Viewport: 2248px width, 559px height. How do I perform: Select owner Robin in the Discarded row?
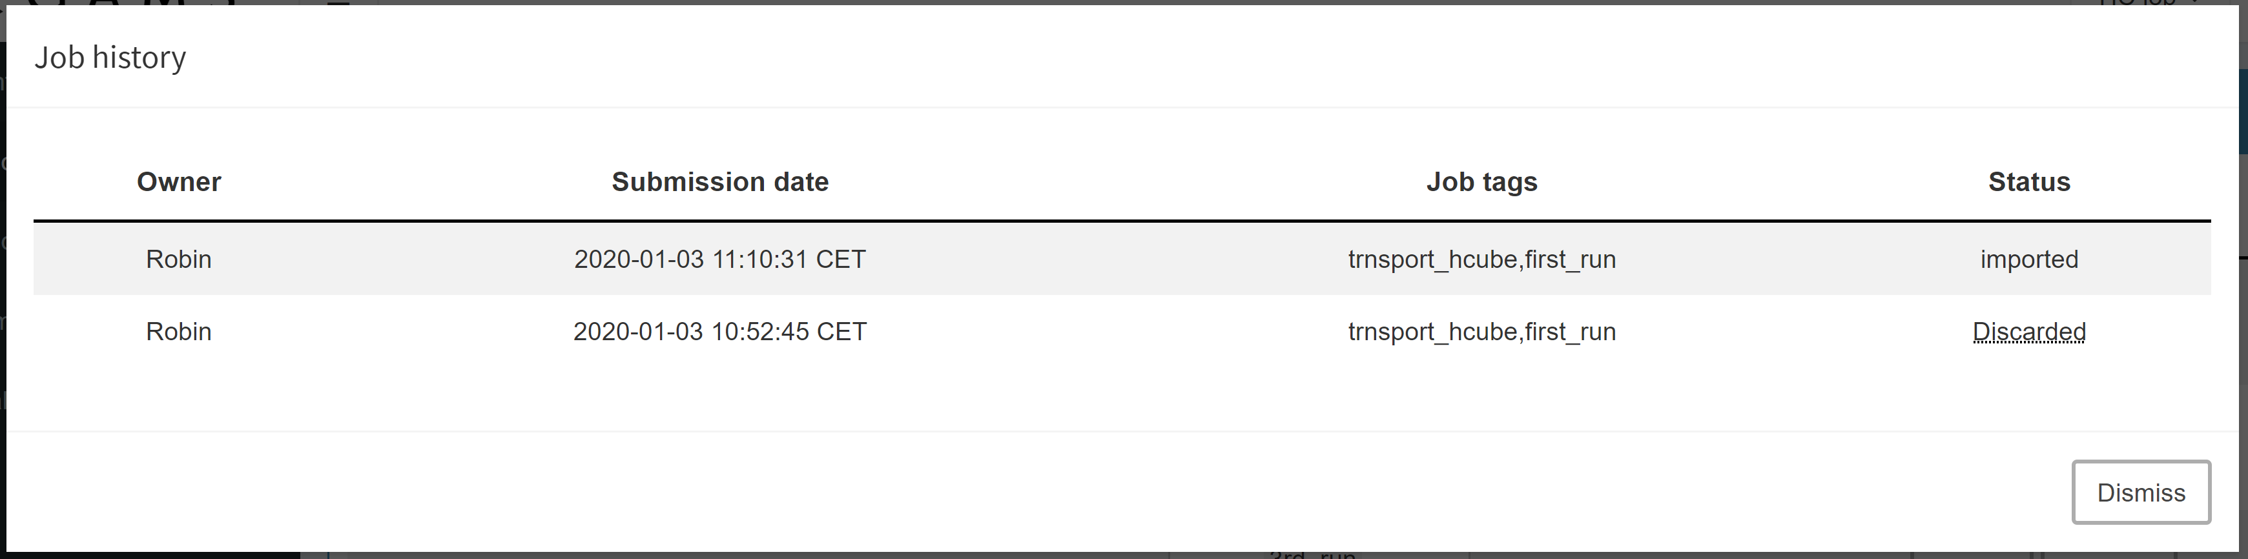179,332
